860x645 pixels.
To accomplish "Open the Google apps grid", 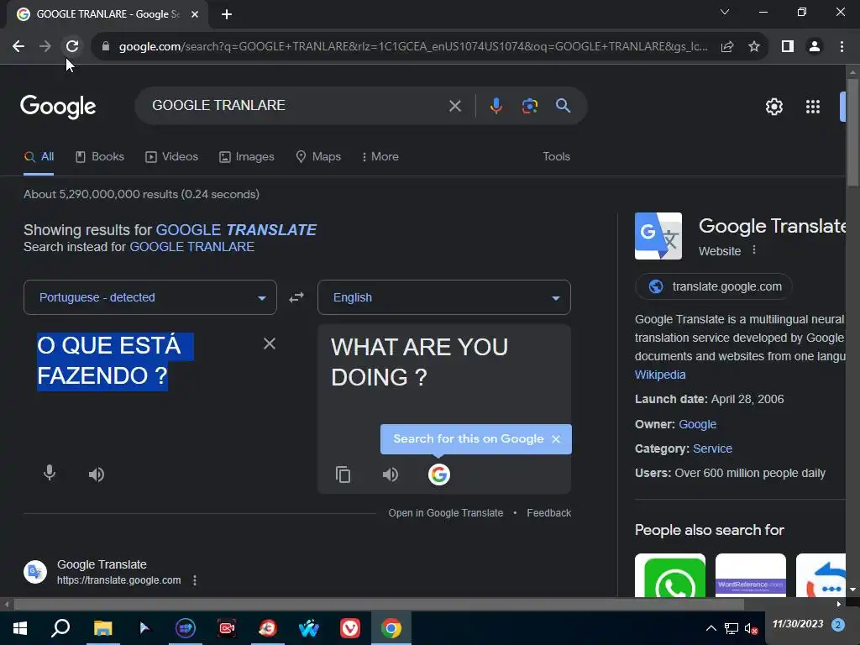I will (813, 107).
